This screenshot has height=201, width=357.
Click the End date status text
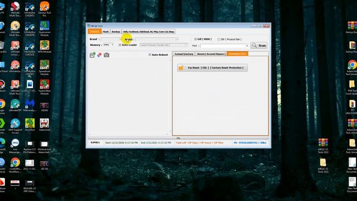pyautogui.click(x=156, y=143)
